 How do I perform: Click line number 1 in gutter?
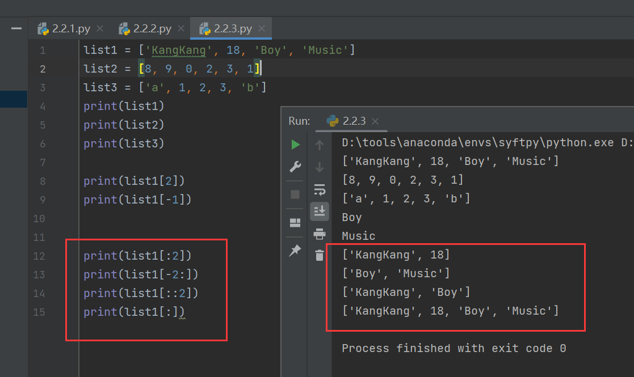43,50
